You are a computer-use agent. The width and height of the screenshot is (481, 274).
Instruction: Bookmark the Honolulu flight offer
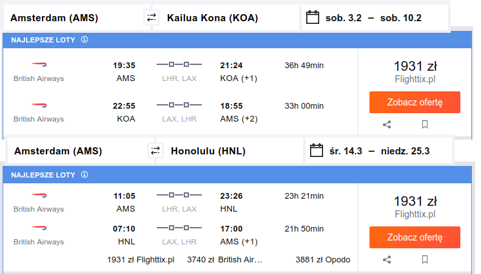(x=424, y=259)
